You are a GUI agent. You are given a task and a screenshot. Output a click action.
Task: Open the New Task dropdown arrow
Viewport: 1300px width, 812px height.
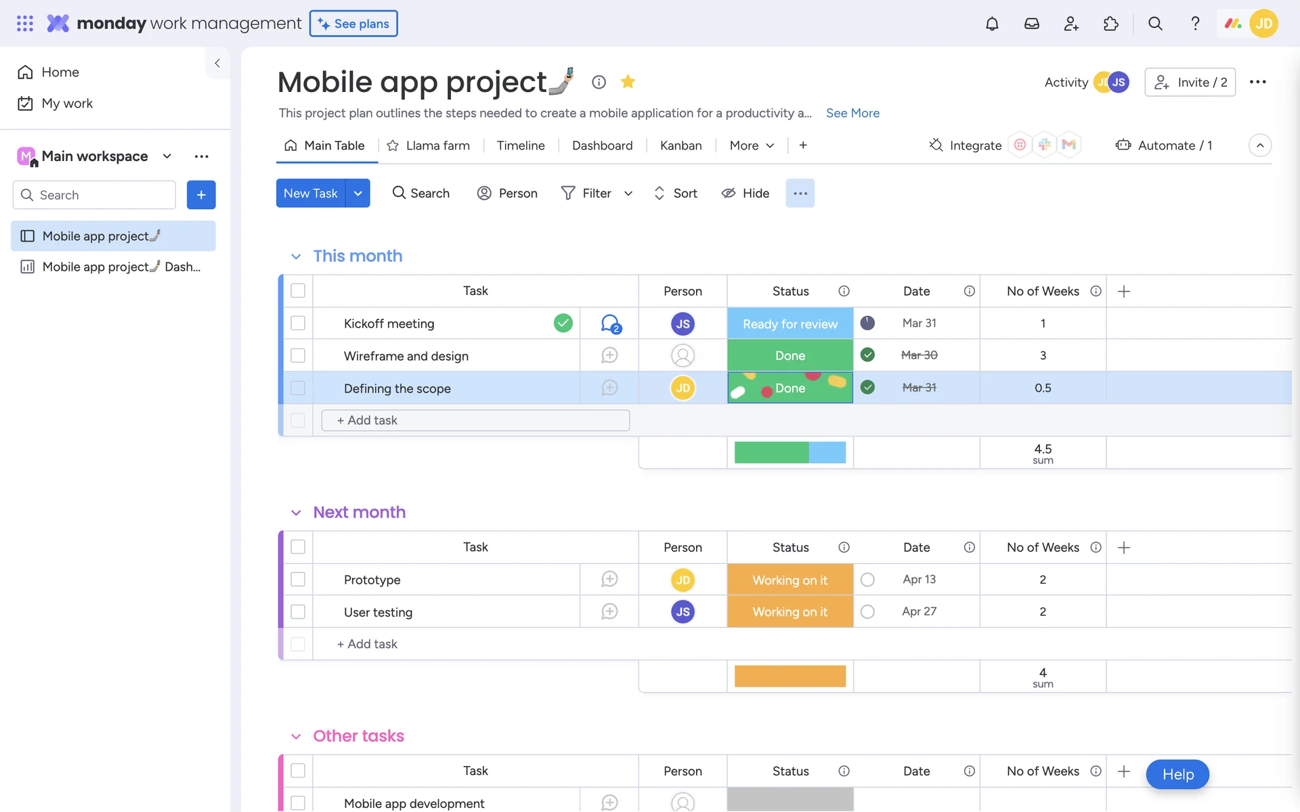(x=357, y=194)
